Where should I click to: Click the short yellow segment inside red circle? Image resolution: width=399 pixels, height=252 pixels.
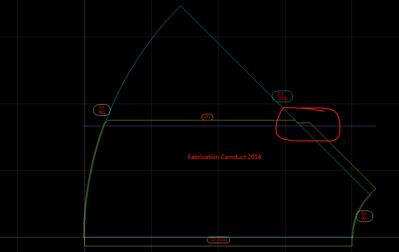tap(304, 123)
